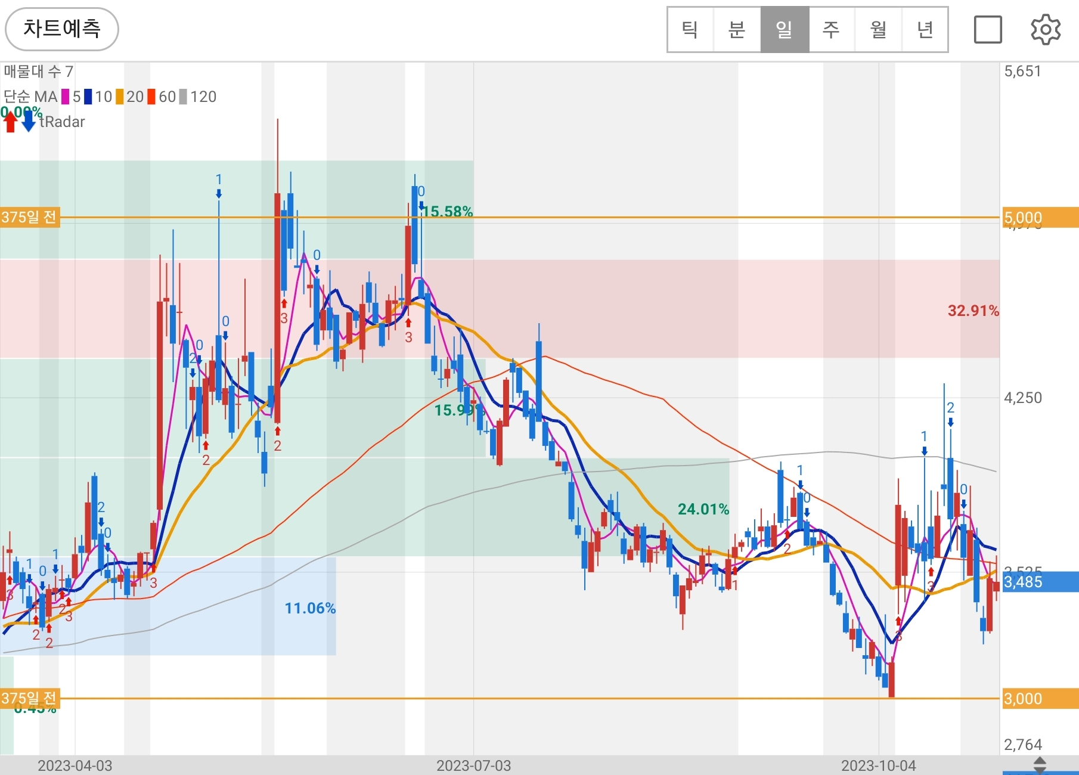The height and width of the screenshot is (775, 1079).
Task: Click the 24.01% volume profile label
Action: pyautogui.click(x=703, y=509)
